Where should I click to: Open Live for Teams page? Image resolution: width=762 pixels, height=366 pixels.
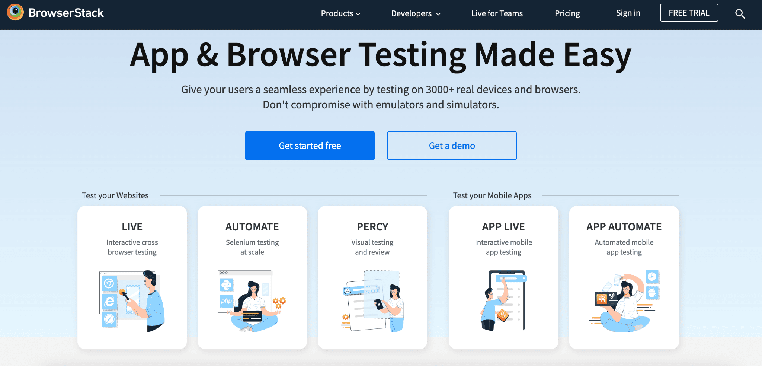pos(497,13)
